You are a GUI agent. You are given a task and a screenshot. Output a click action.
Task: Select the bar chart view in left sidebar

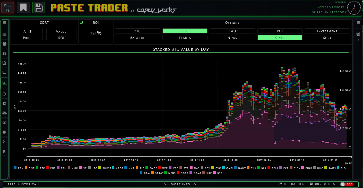[x=4, y=83]
